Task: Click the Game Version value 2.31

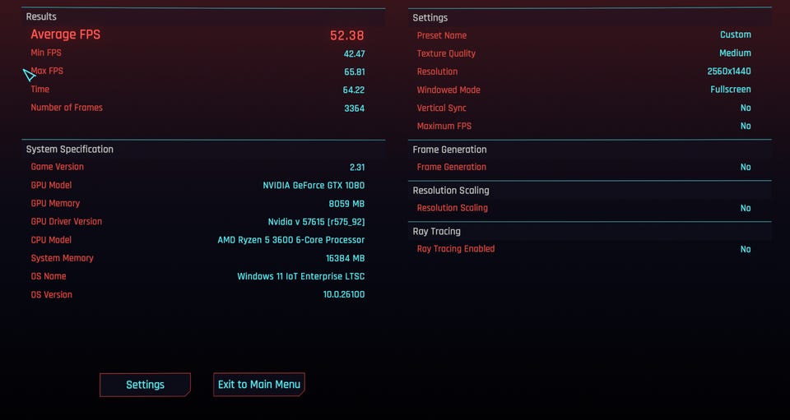Action: tap(357, 168)
